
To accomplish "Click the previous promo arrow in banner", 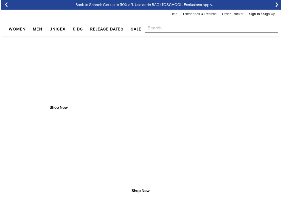I will pos(6,5).
